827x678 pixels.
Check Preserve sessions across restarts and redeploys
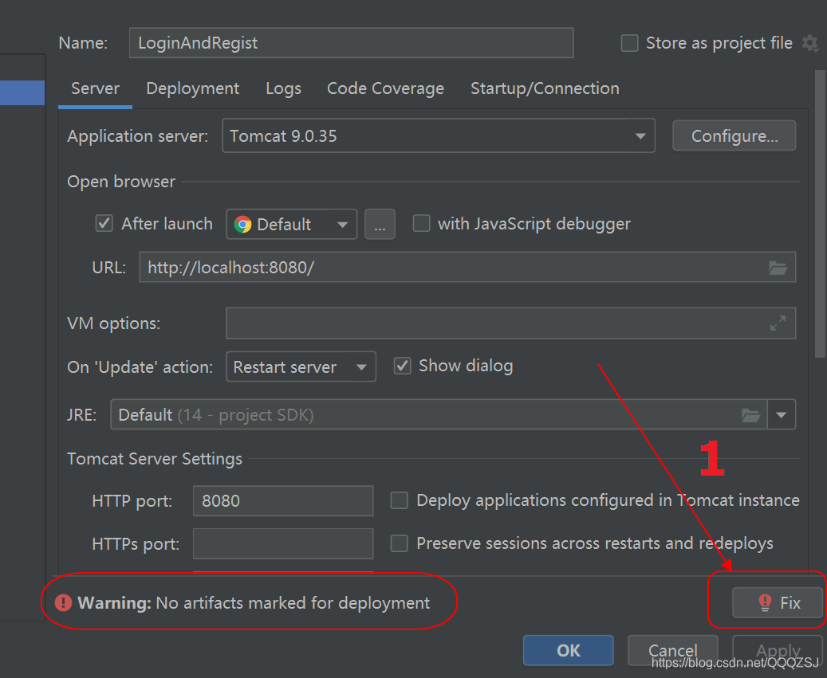(x=400, y=543)
